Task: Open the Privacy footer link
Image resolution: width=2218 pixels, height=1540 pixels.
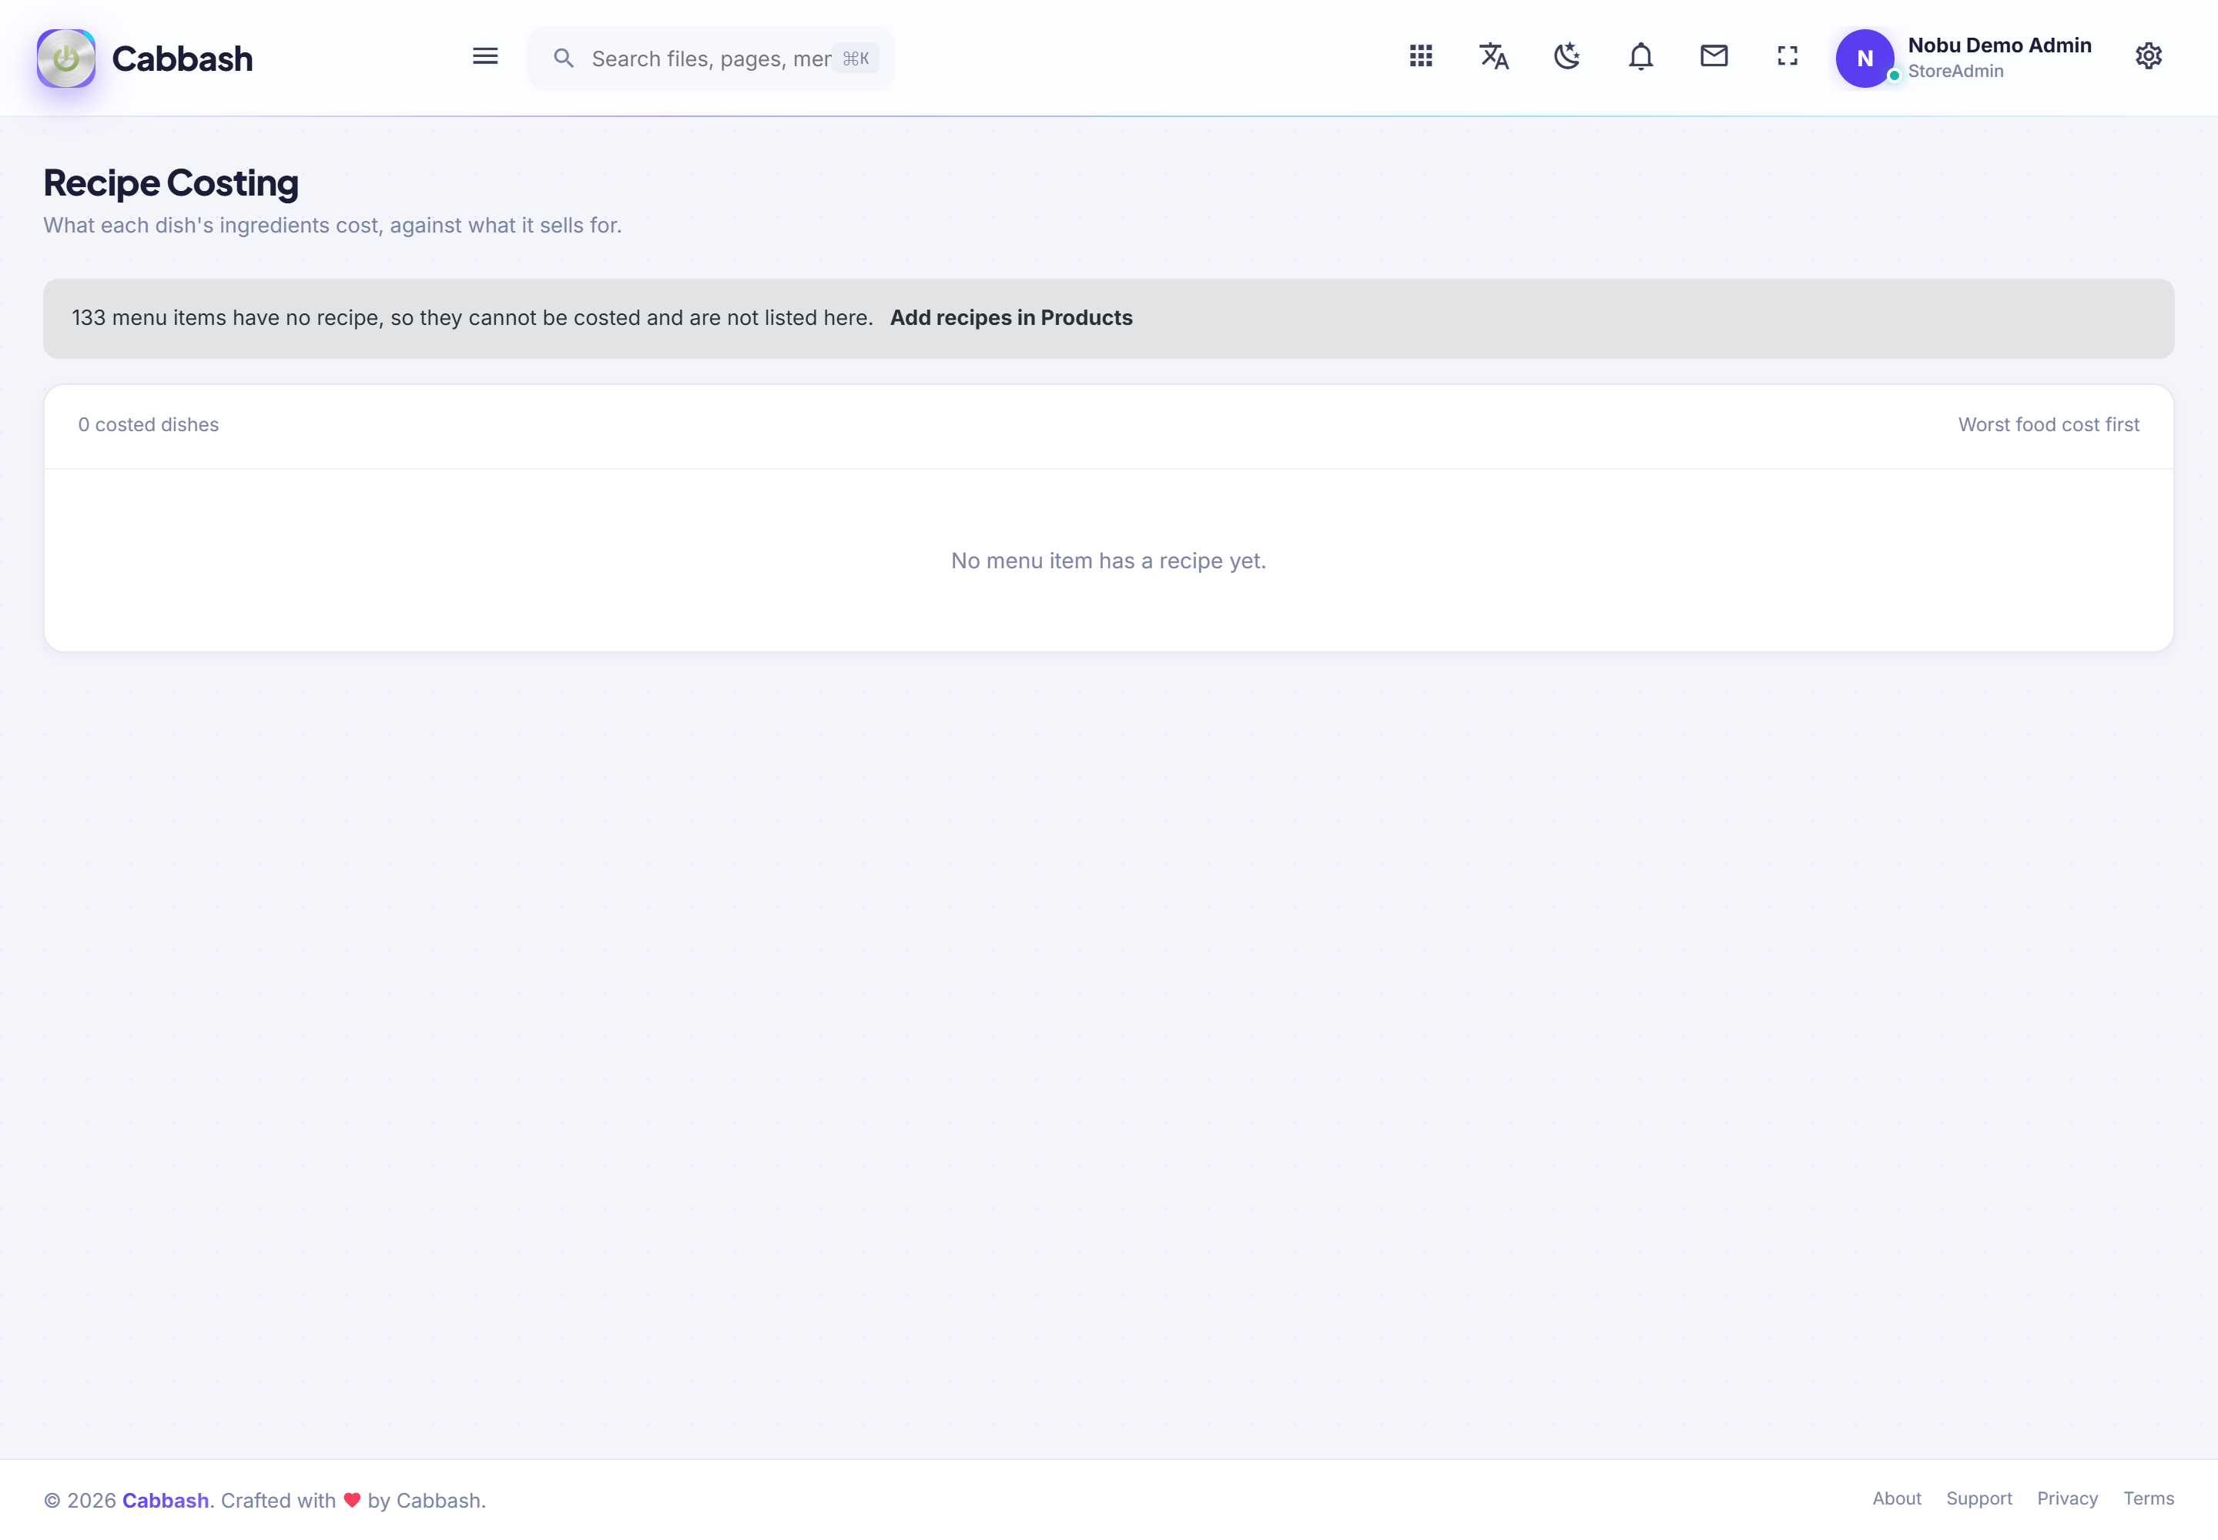Action: (x=2067, y=1498)
